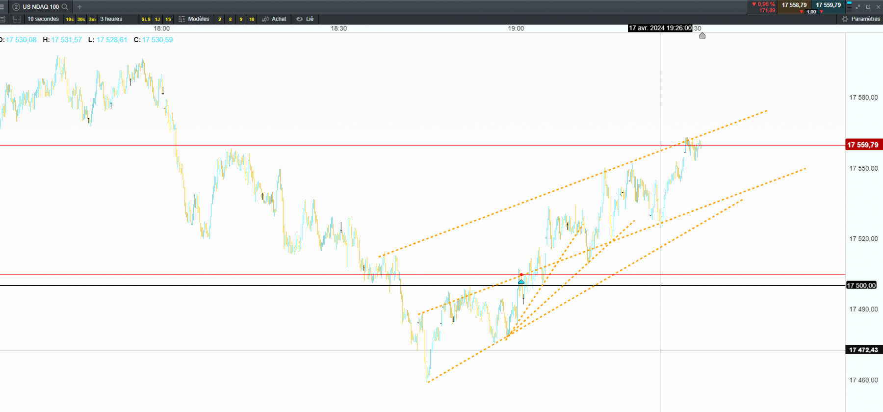
Task: Click the 18:00 time axis label
Action: [162, 28]
